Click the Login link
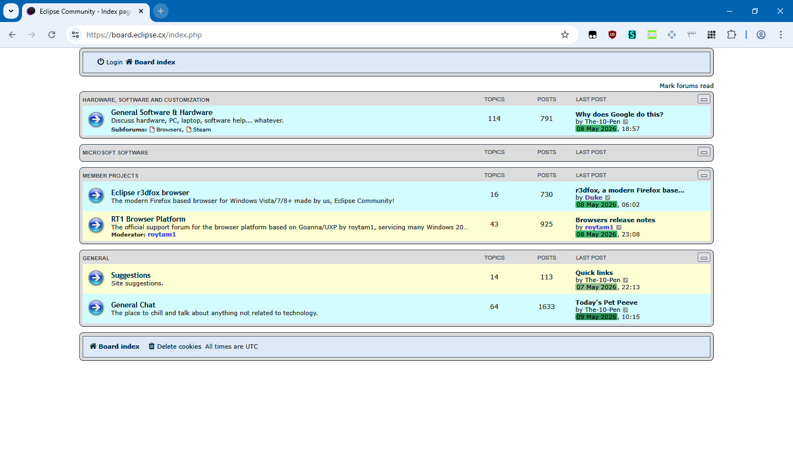 click(110, 62)
